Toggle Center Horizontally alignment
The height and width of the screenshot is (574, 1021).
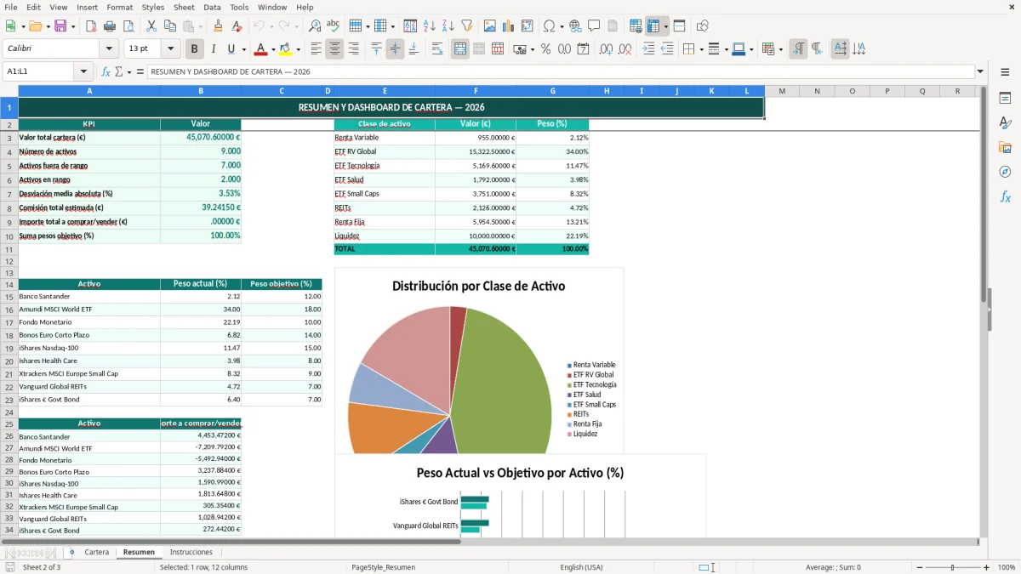334,49
